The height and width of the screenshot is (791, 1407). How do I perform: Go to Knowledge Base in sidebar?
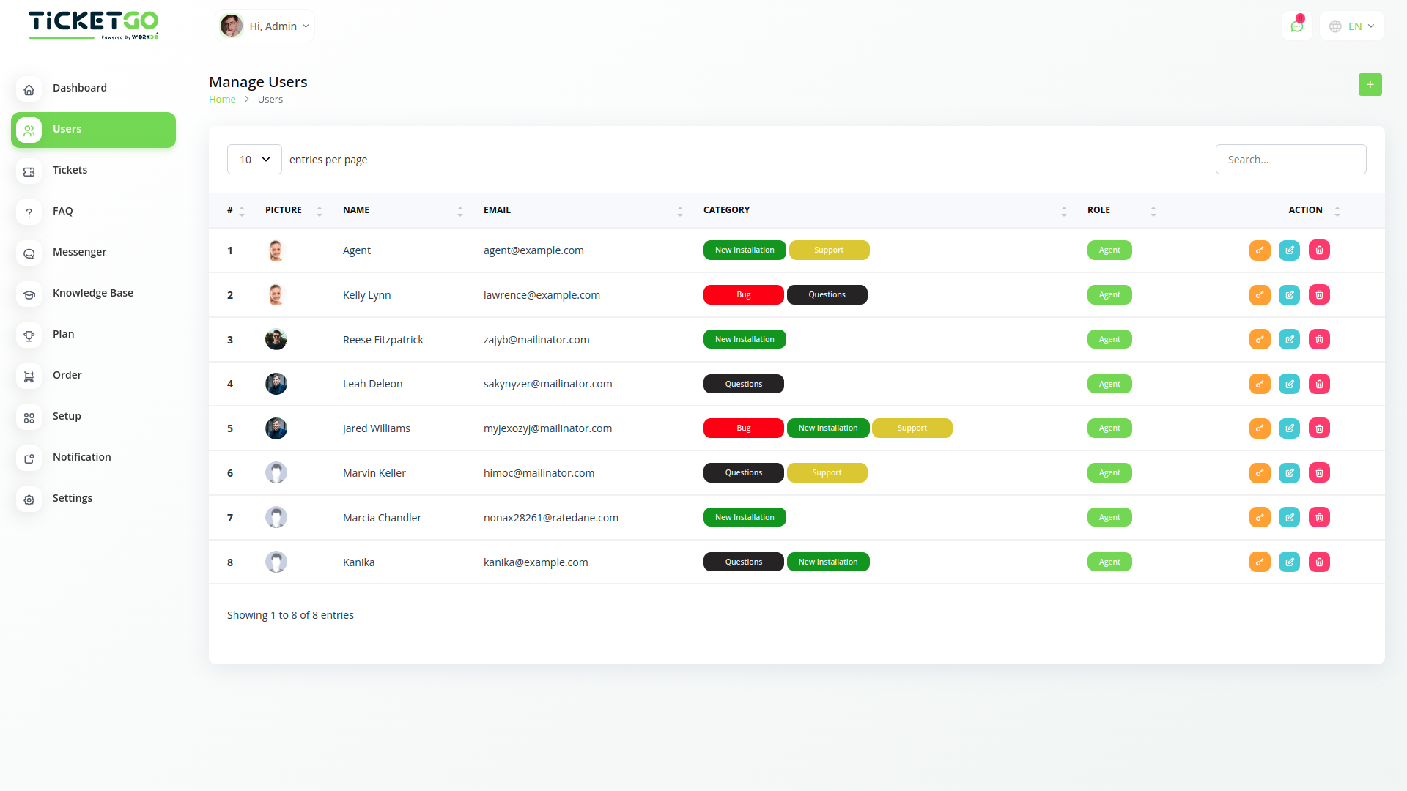pos(92,293)
